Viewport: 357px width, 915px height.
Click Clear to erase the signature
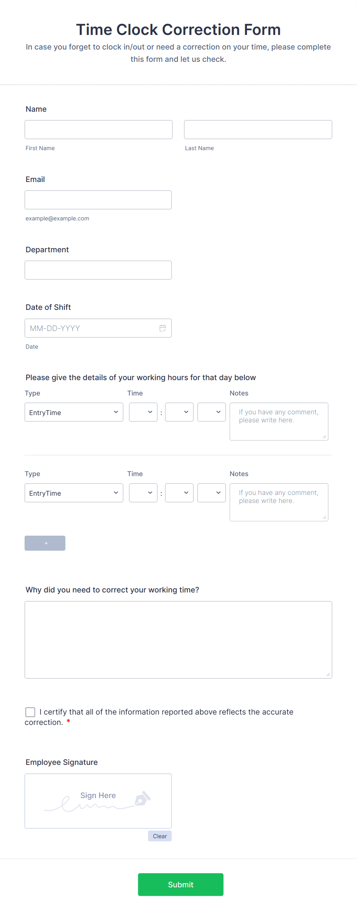click(x=159, y=836)
